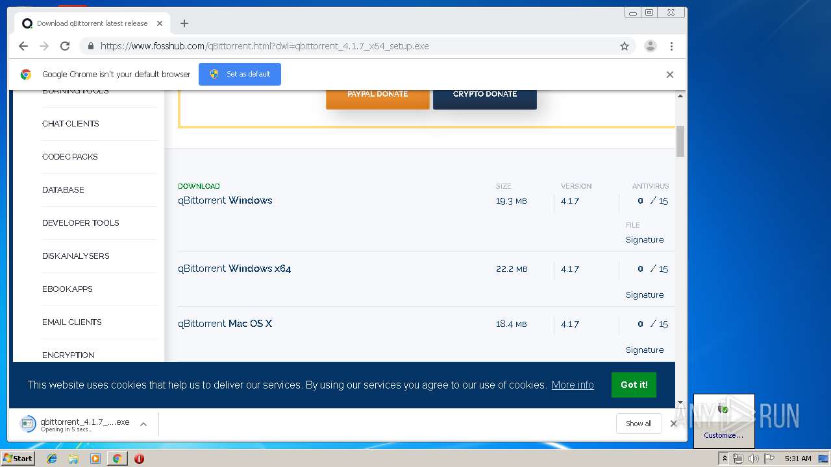Download qBittorrent Windows installer link
Image resolution: width=831 pixels, height=467 pixels.
pyautogui.click(x=225, y=200)
